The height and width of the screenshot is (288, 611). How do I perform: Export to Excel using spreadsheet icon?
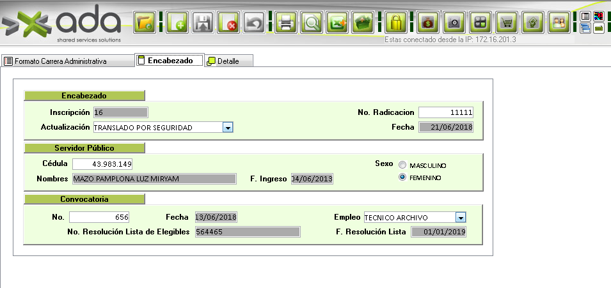tap(337, 23)
